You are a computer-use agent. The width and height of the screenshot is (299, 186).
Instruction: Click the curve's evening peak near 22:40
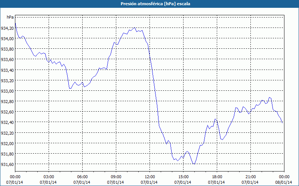pos(269,97)
